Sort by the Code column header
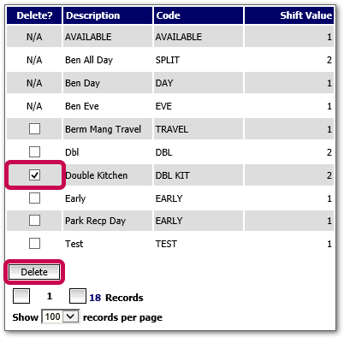Viewport: 344px width, 343px height. point(169,15)
